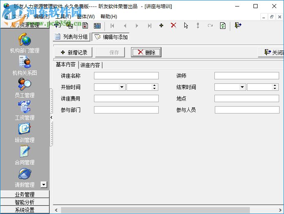Click the 参与部门 input field
The height and width of the screenshot is (214, 284).
tap(126, 110)
